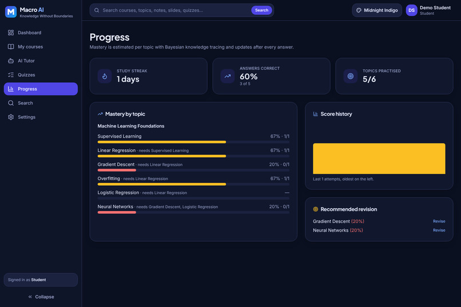
Task: Click Gradient Descent (20%) in Recommended revision
Action: tap(339, 221)
